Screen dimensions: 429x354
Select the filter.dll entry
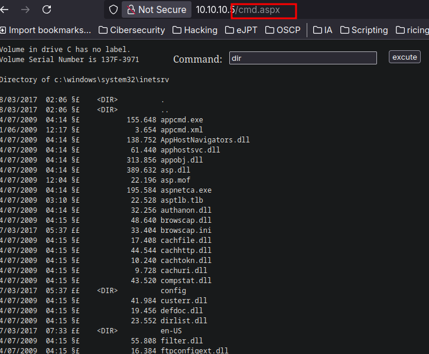pyautogui.click(x=181, y=341)
